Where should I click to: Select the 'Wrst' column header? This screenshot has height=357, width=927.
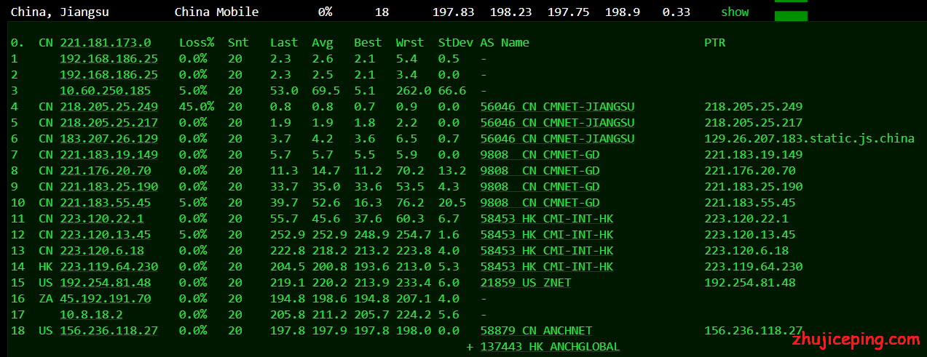[410, 43]
